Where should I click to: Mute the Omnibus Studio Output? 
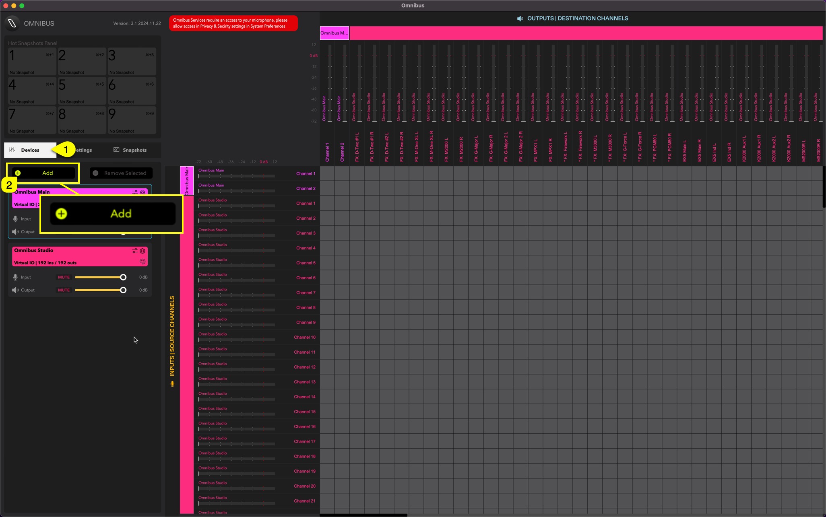(x=64, y=290)
